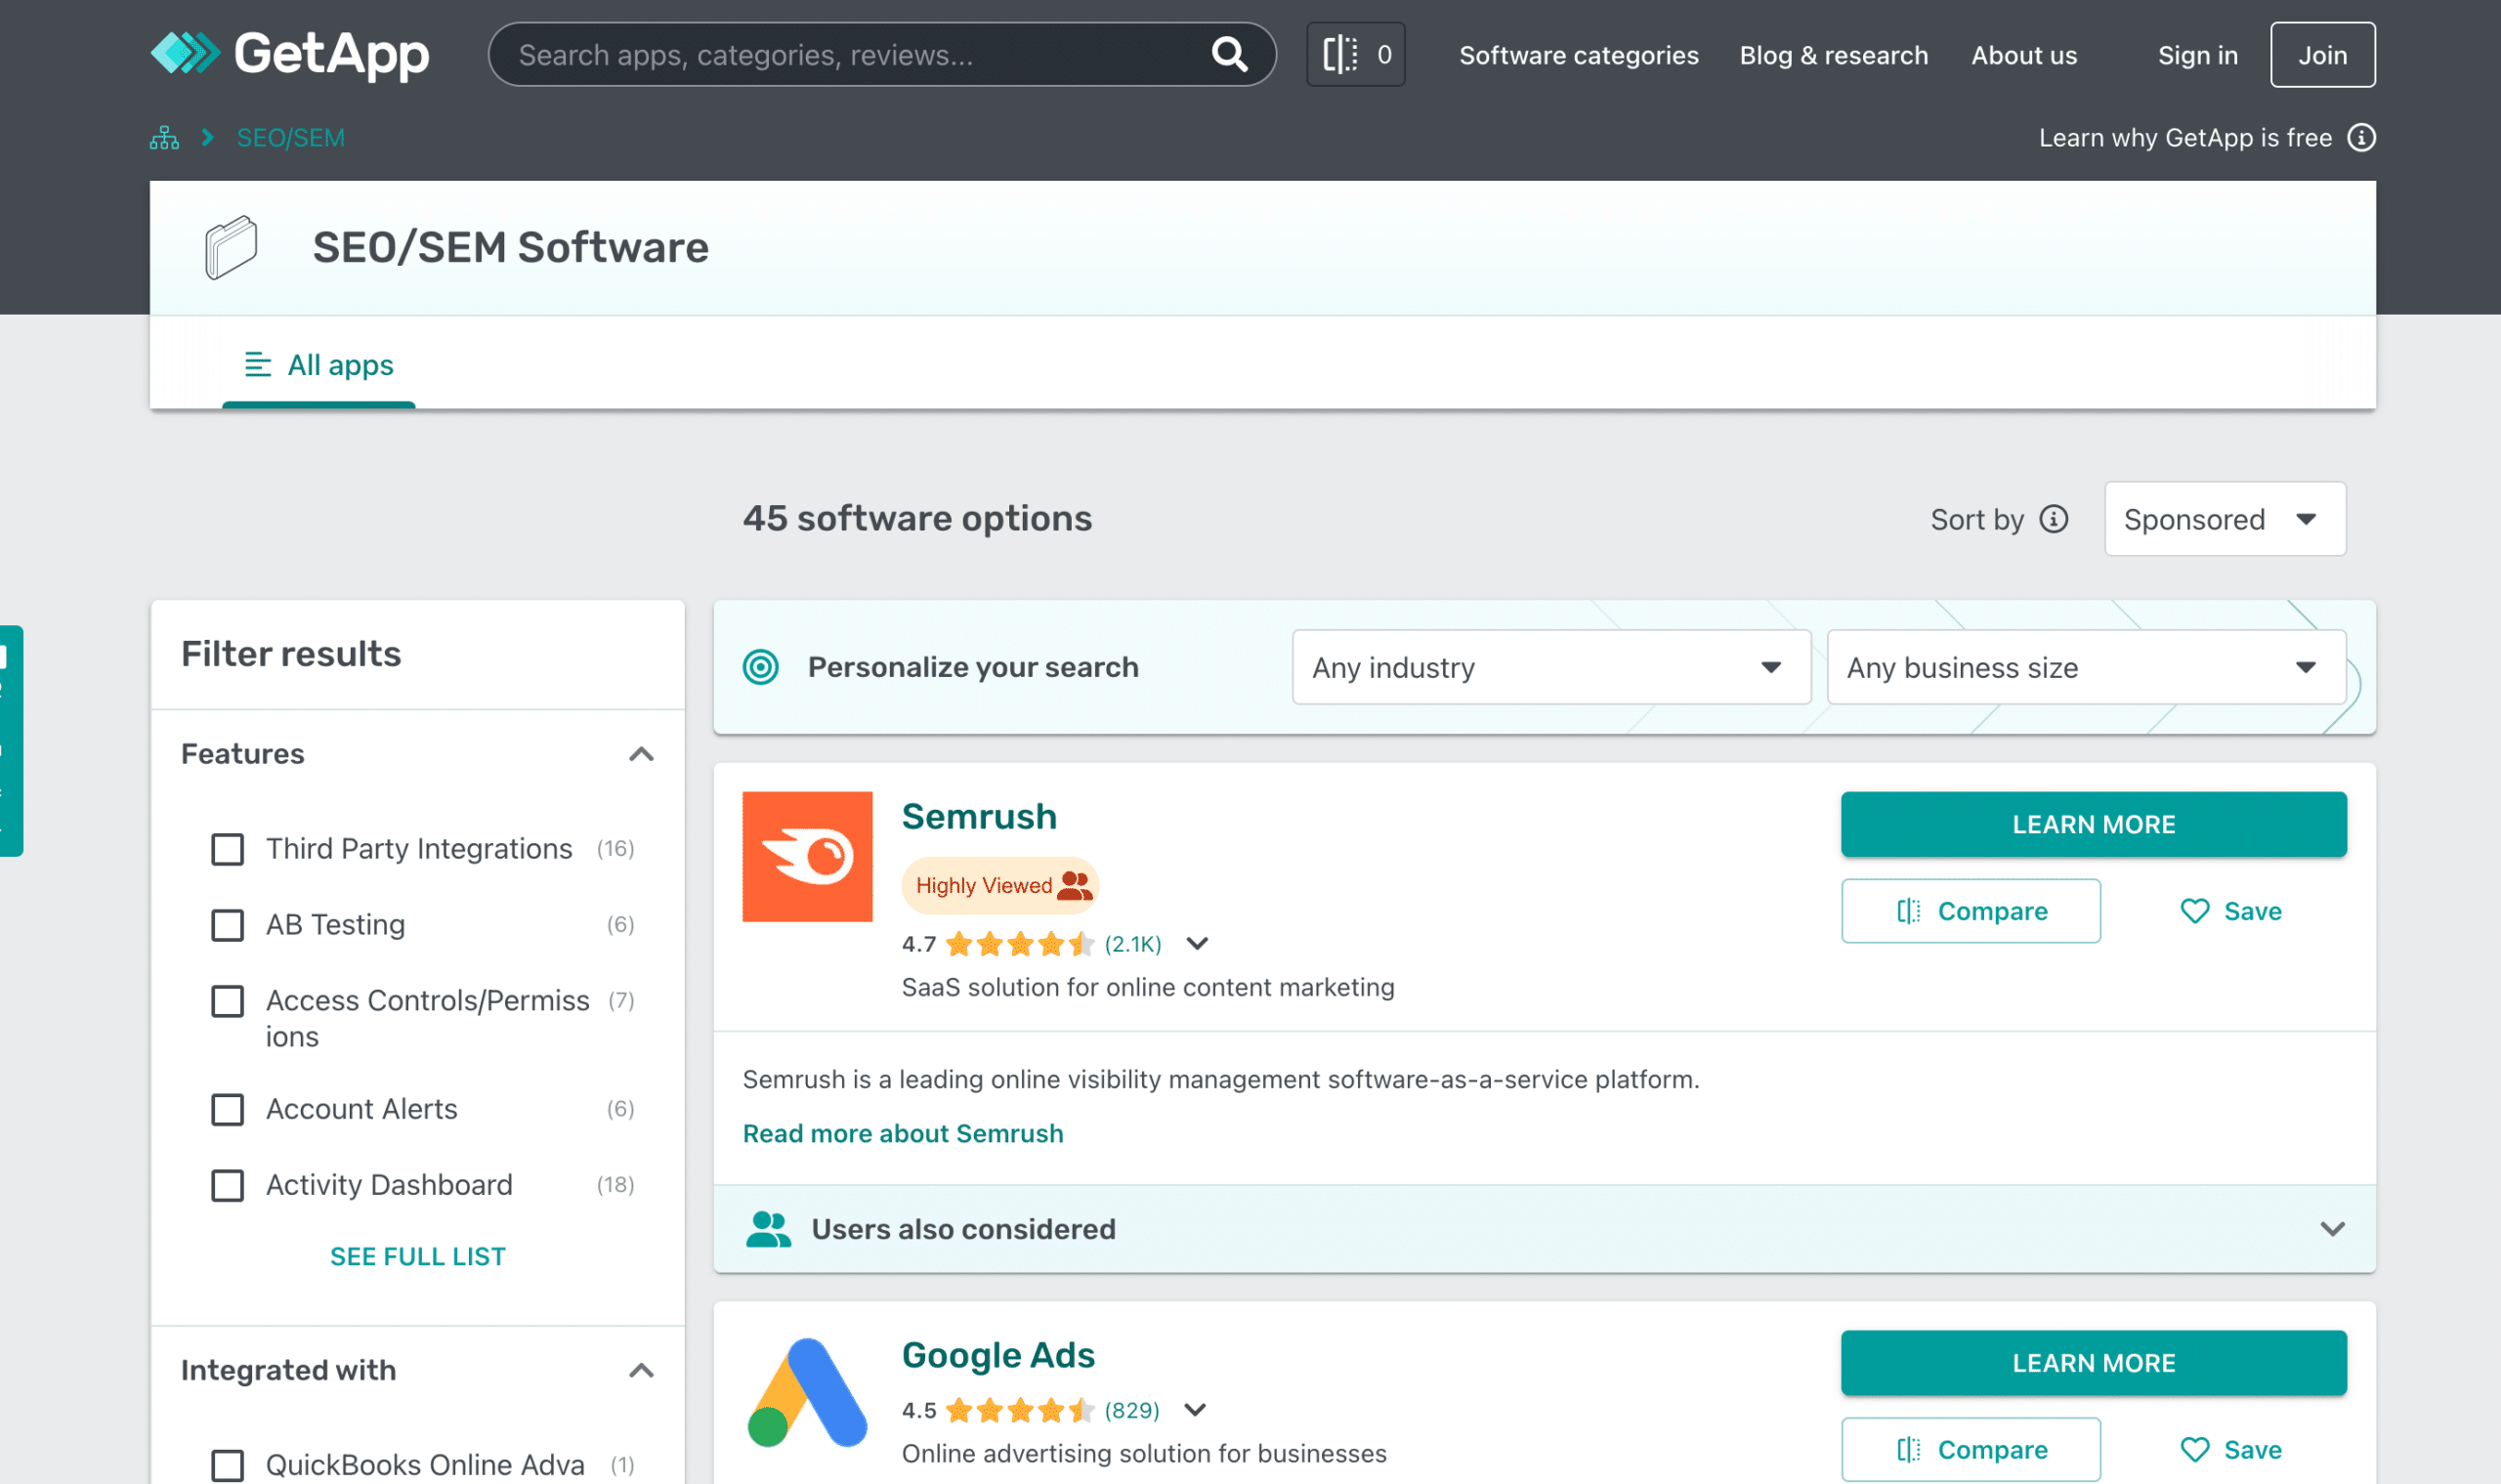The image size is (2501, 1484).
Task: Click Learn why GetApp is free
Action: [2185, 138]
